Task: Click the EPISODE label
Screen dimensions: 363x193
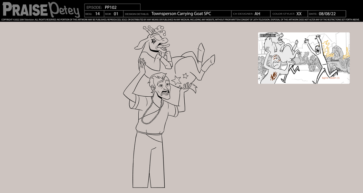Action: [x=94, y=7]
